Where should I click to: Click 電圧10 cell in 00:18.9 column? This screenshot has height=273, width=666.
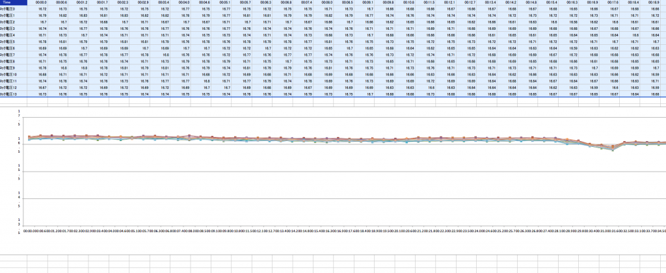(652, 75)
